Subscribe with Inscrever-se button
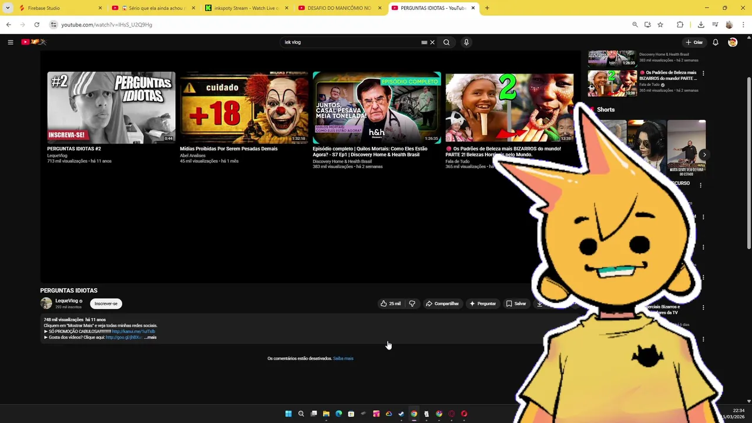The width and height of the screenshot is (752, 423). (106, 304)
